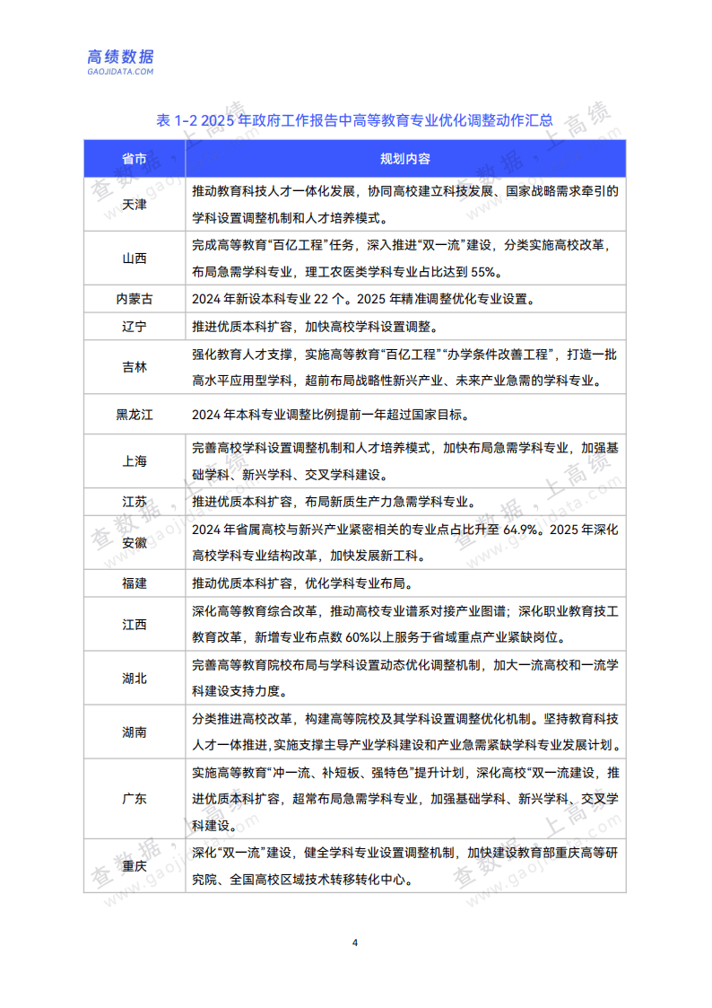This screenshot has width=712, height=1008.
Task: Click text 推动教育科技人才一体化发展 in 天津 row
Action: 274,191
